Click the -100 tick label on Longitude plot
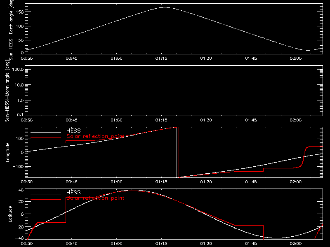The image size is (330, 247). pos(18,166)
